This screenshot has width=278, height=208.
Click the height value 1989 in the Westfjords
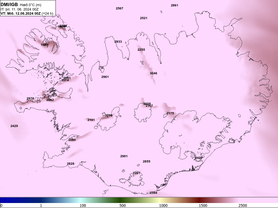point(44,45)
